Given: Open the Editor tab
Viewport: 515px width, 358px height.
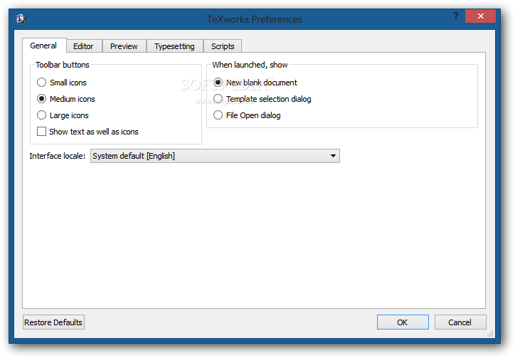Looking at the screenshot, I should coord(84,46).
